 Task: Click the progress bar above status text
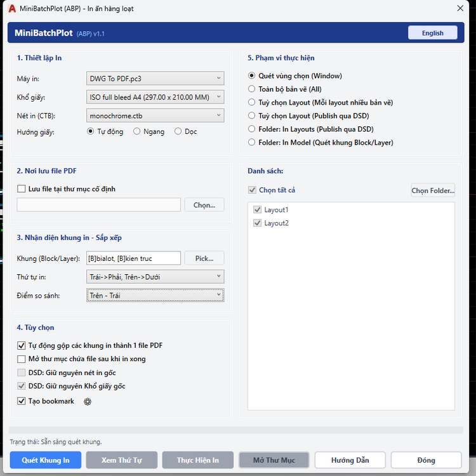pyautogui.click(x=236, y=430)
